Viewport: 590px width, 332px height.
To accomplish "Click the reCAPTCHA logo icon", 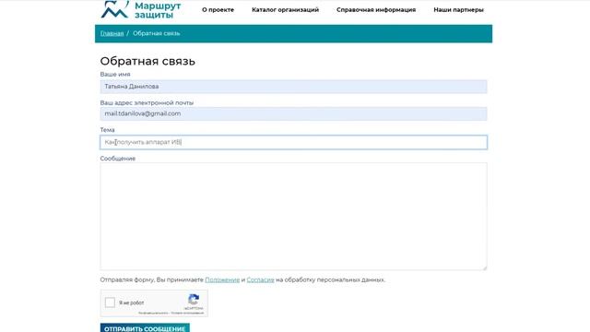I will click(194, 300).
